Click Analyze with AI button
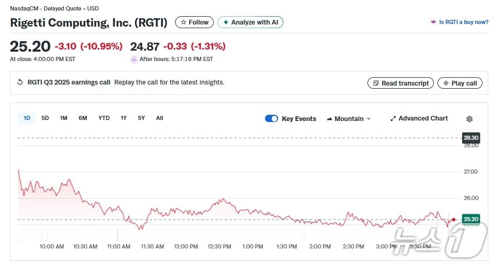Screen dimensions: 494x265 [250, 22]
